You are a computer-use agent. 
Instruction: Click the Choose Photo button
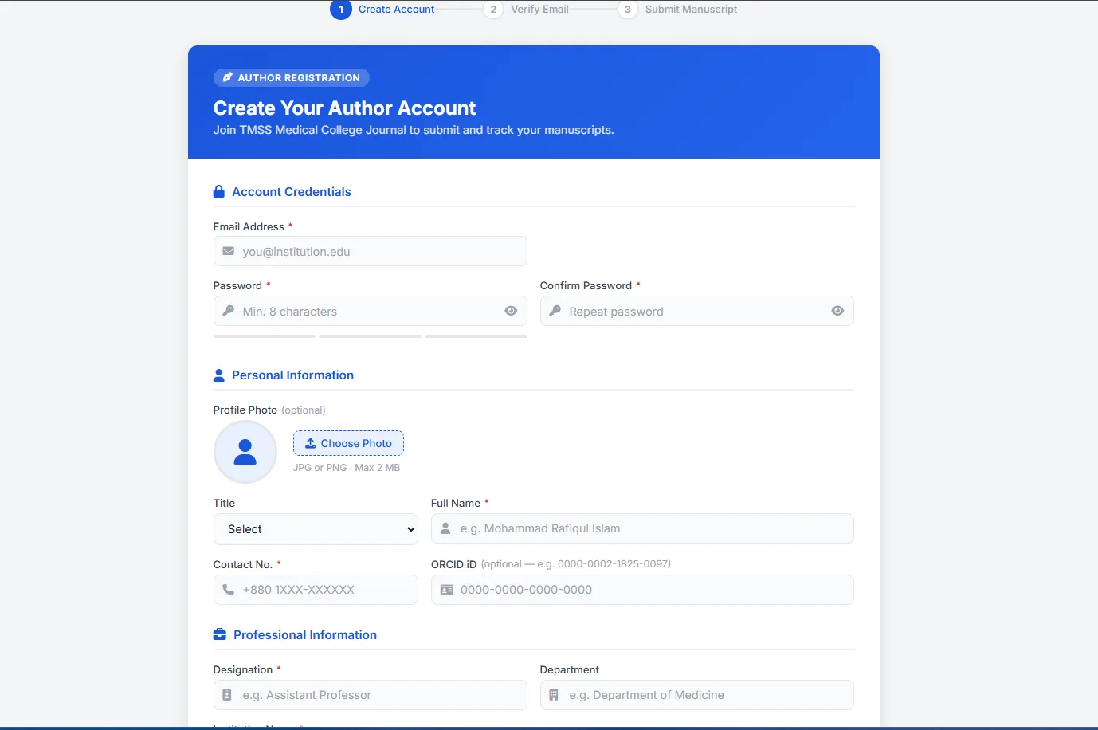pyautogui.click(x=348, y=443)
